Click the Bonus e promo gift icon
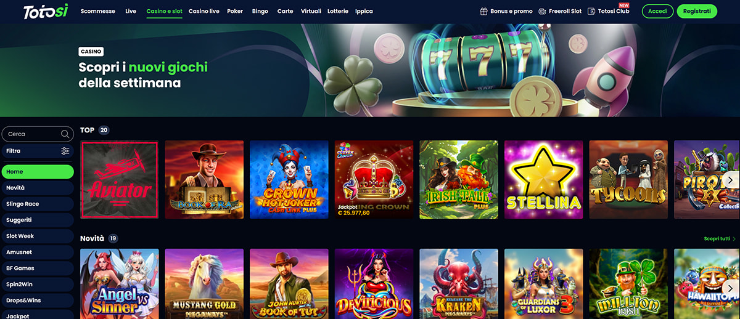 pyautogui.click(x=484, y=11)
